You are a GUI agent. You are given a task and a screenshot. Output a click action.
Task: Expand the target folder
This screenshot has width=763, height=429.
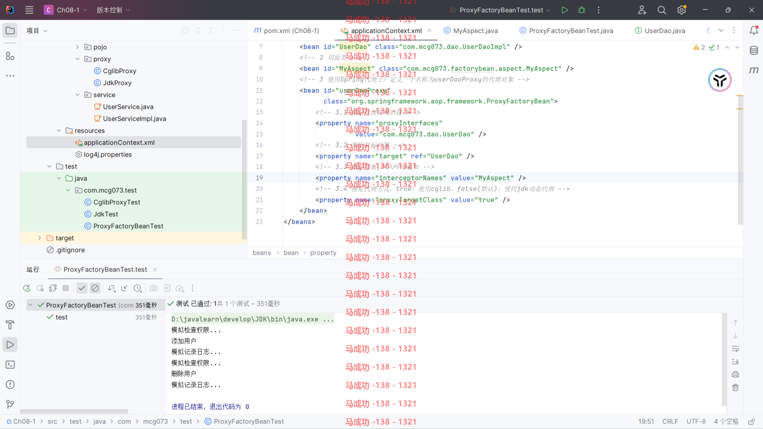pyautogui.click(x=40, y=238)
